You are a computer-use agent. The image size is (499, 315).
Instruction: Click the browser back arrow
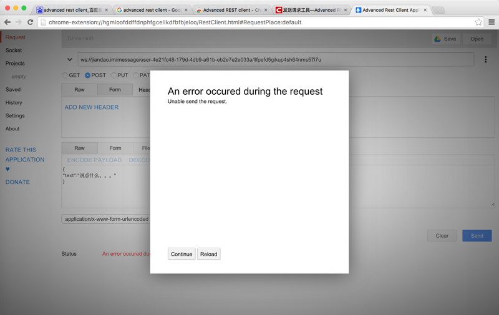[7, 22]
